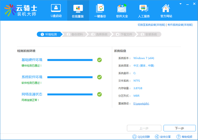
Task: Select step 5 安装系统 tab
Action: (149, 34)
